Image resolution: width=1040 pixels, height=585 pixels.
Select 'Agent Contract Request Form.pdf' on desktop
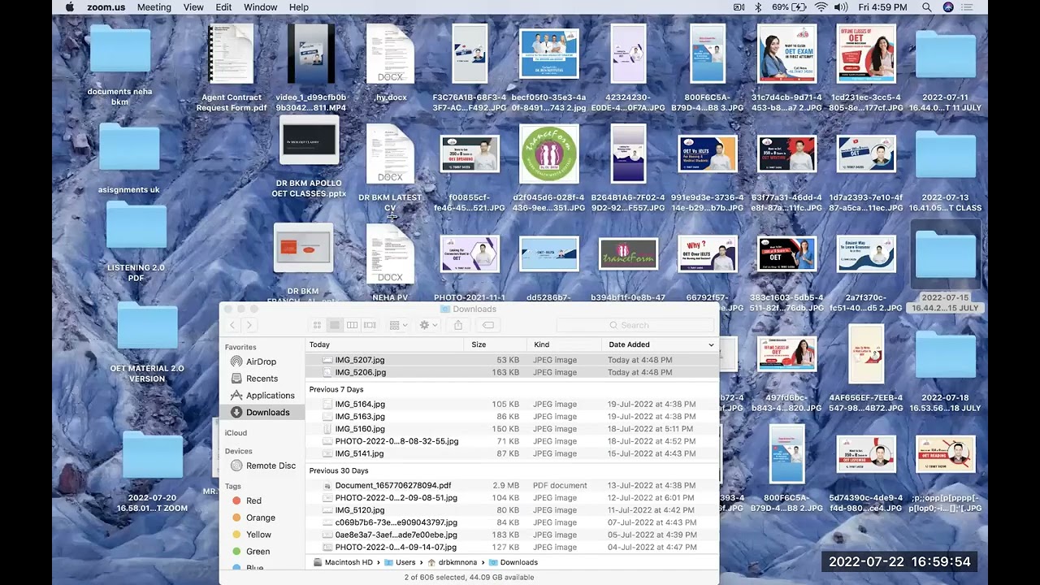tap(232, 68)
